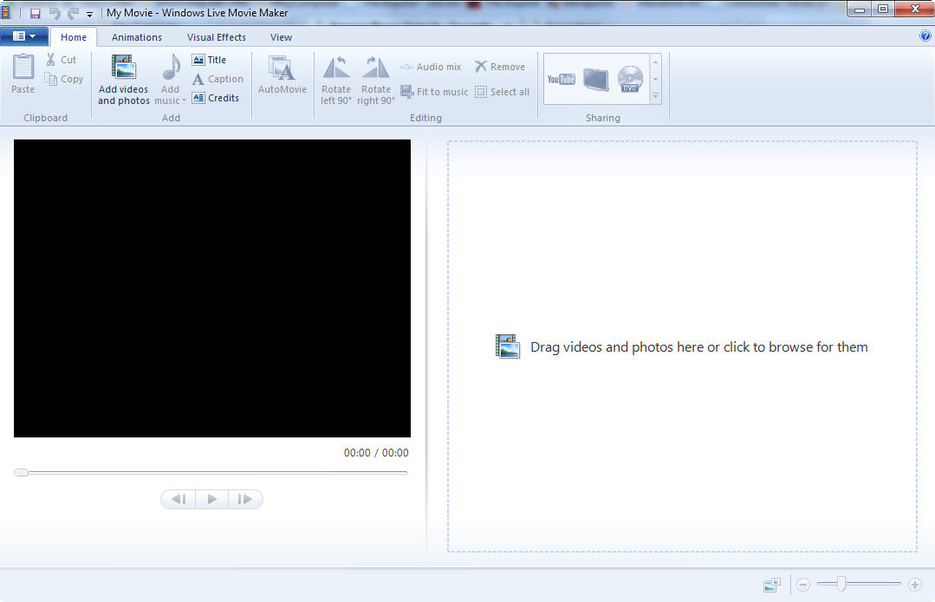Click the Copy button in Clipboard
This screenshot has height=602, width=935.
(64, 79)
